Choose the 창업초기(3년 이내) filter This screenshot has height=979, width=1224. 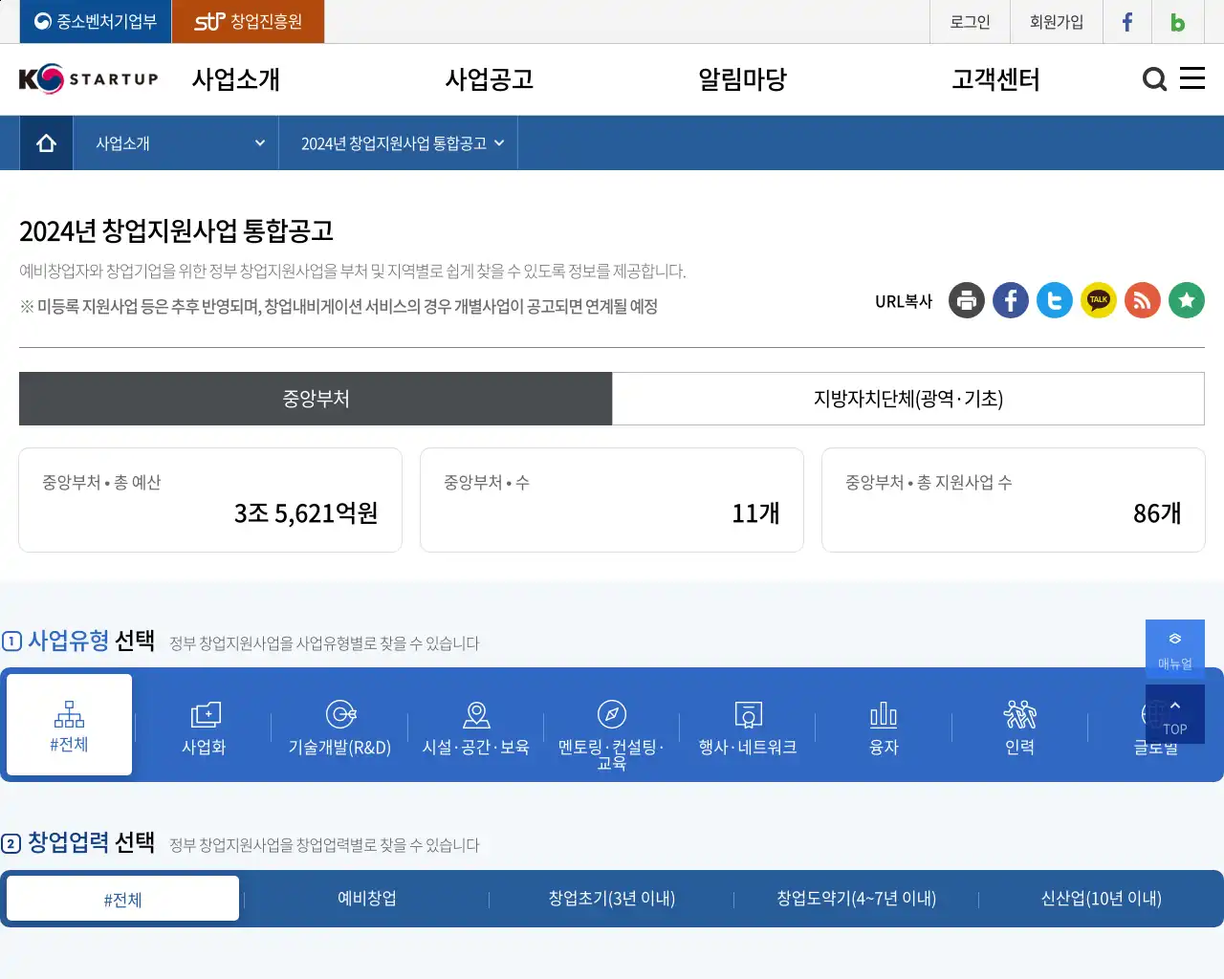pyautogui.click(x=612, y=898)
